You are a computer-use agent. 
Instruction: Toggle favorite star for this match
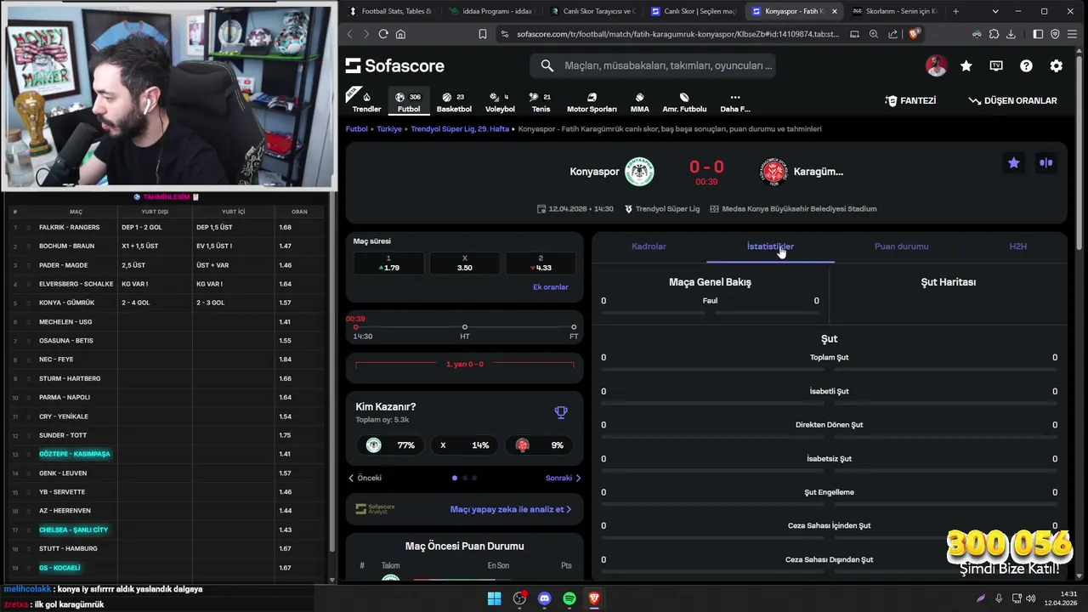point(1013,162)
